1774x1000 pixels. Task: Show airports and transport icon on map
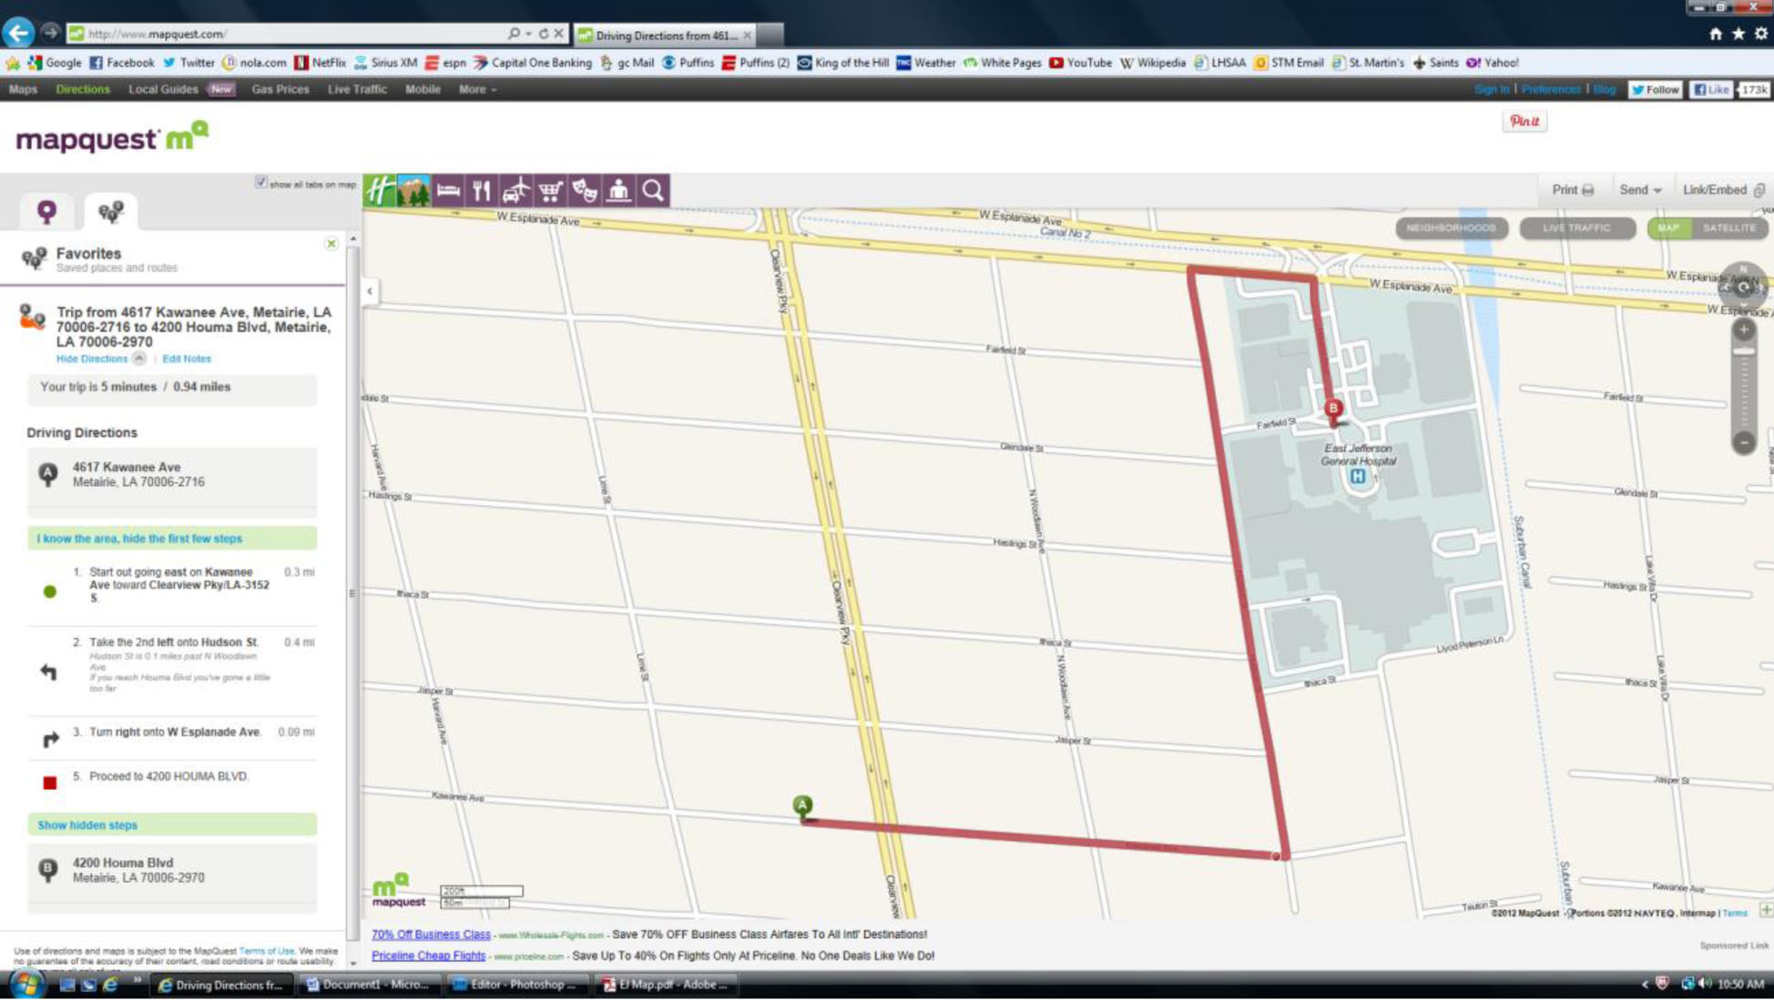(x=516, y=190)
